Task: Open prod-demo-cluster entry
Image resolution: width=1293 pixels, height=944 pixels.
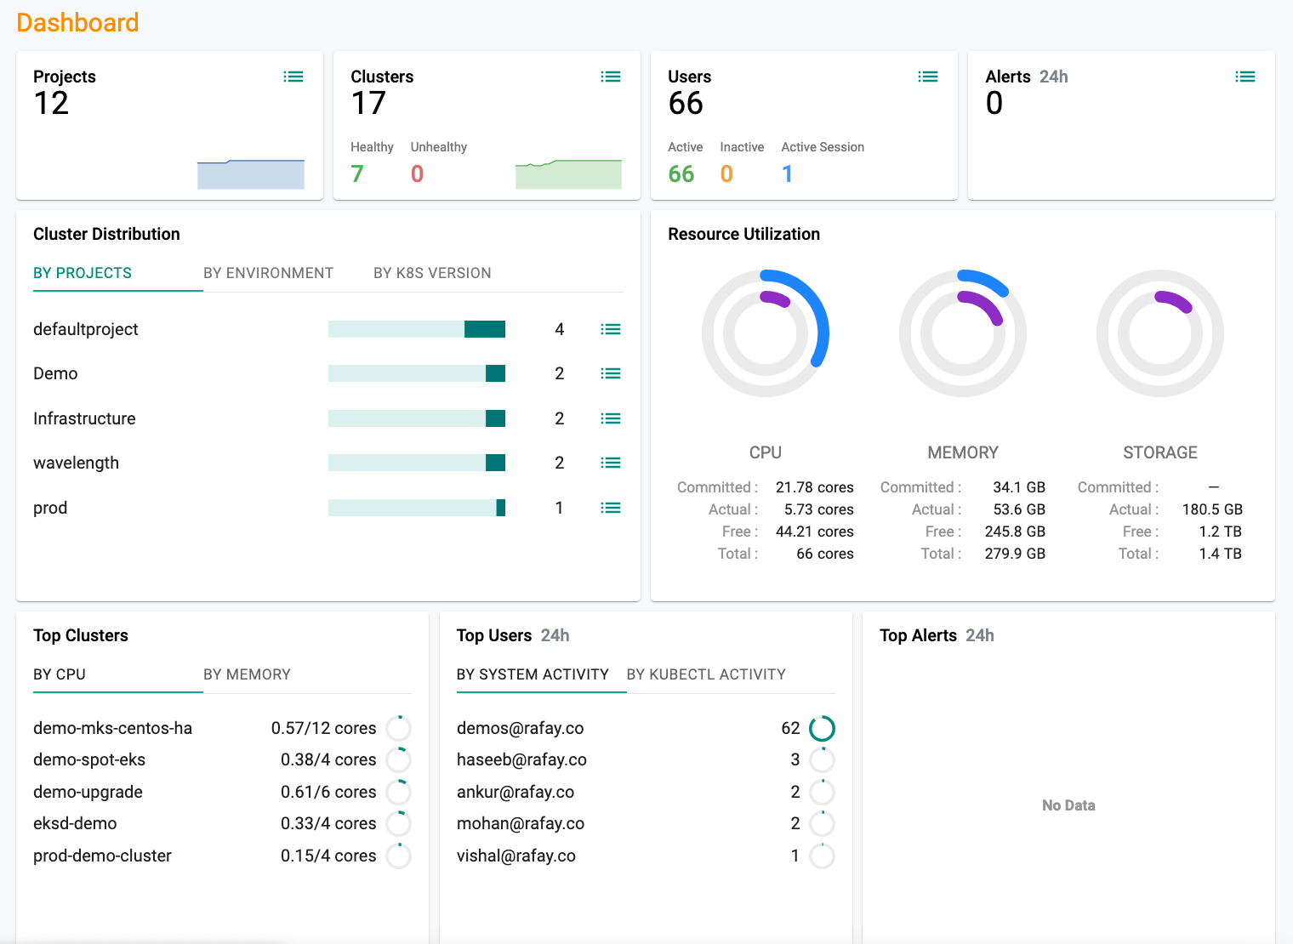Action: pos(102,856)
